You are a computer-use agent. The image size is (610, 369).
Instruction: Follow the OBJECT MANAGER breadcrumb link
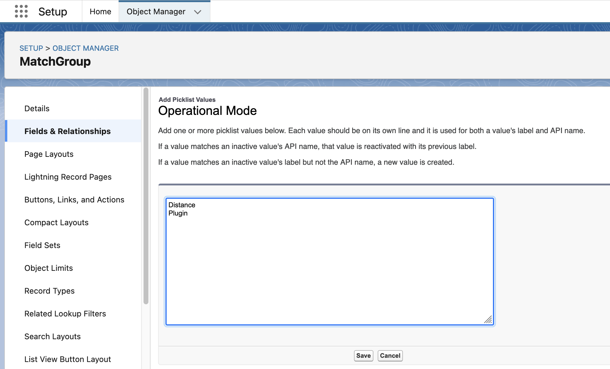tap(85, 48)
